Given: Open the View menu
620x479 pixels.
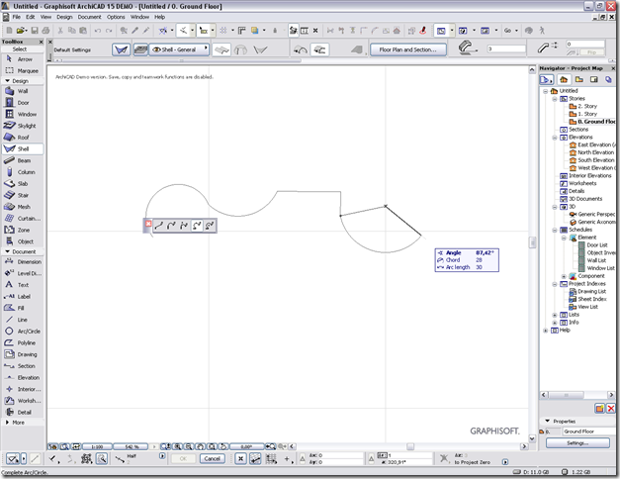Looking at the screenshot, I should [45, 17].
